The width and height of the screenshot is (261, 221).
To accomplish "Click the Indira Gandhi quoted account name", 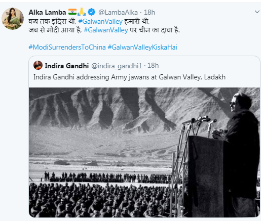I will [x=67, y=66].
